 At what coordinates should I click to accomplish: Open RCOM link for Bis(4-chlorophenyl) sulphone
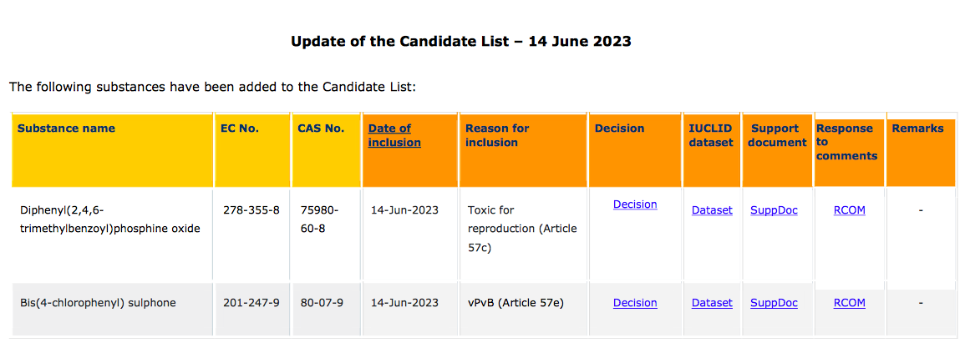(x=849, y=303)
